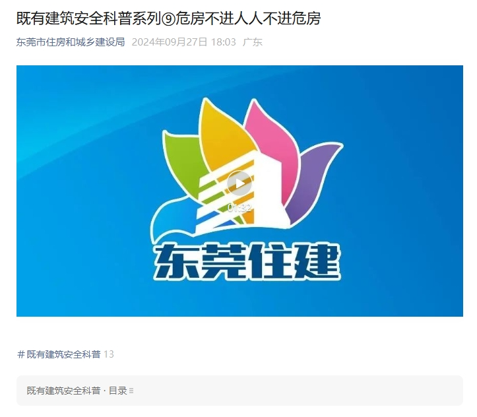Click the publish date 2024年09月27日
The image size is (477, 417).
(x=170, y=42)
